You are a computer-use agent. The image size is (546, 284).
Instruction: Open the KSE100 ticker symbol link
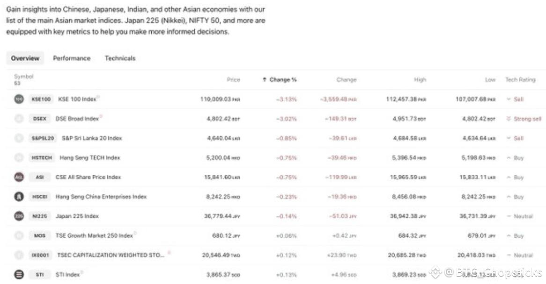point(41,99)
